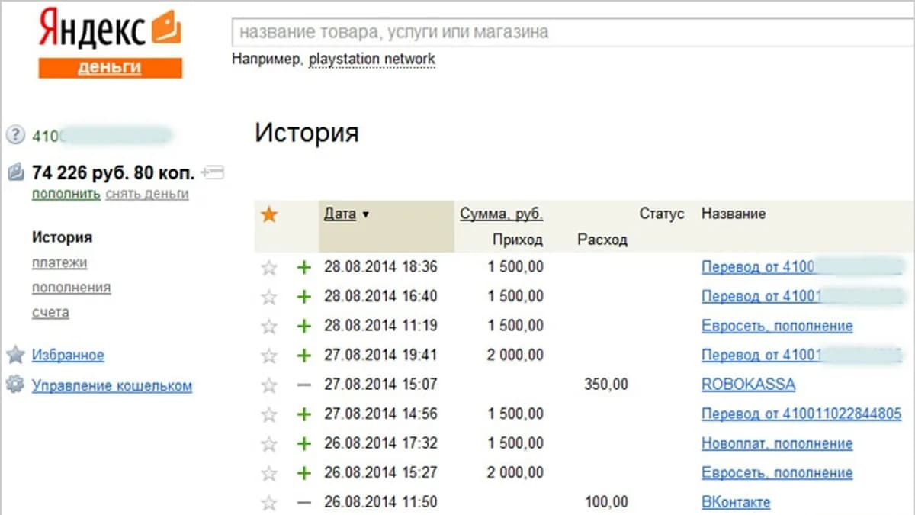
Task: Click the снять деньги link
Action: coord(147,194)
